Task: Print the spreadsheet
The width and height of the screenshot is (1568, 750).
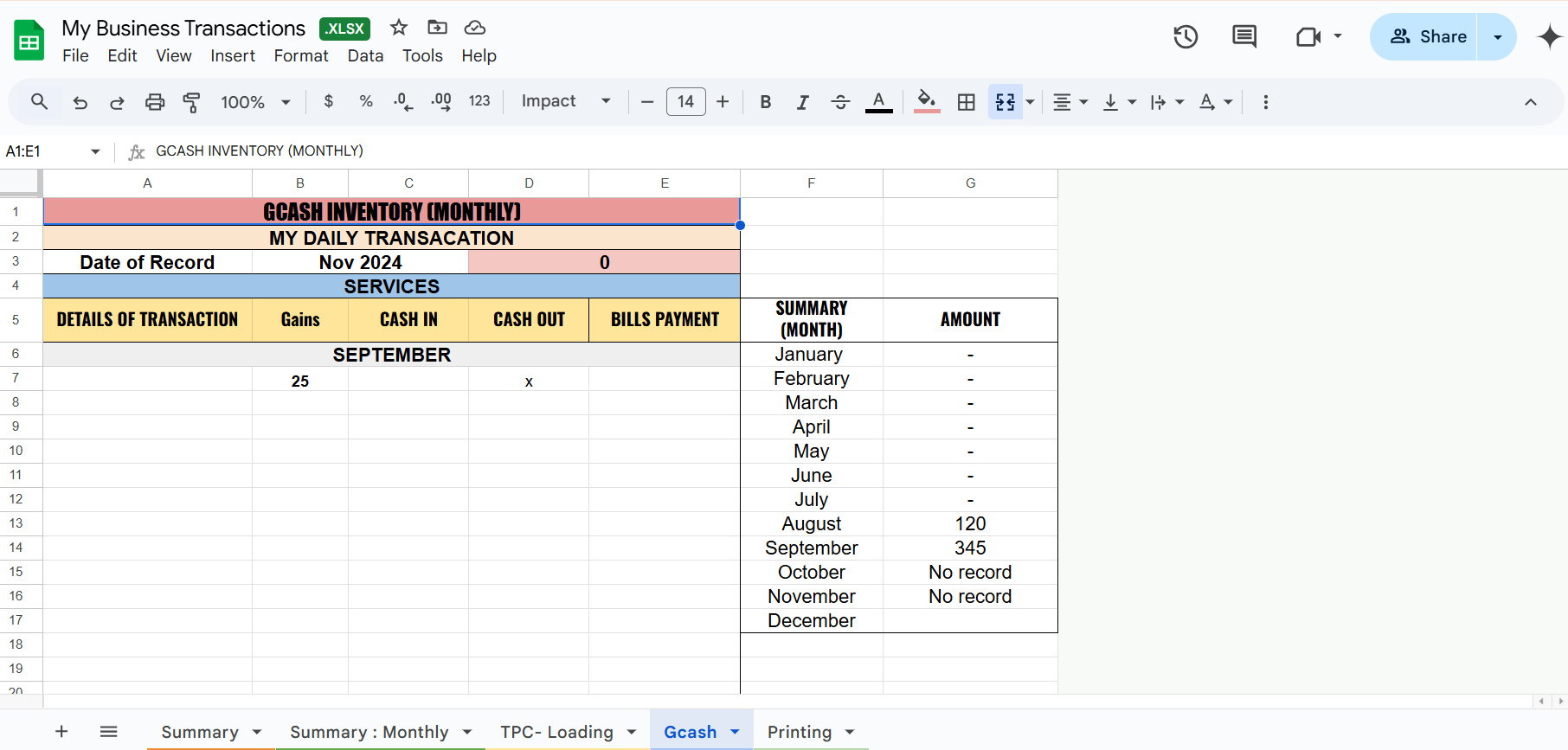Action: tap(155, 102)
